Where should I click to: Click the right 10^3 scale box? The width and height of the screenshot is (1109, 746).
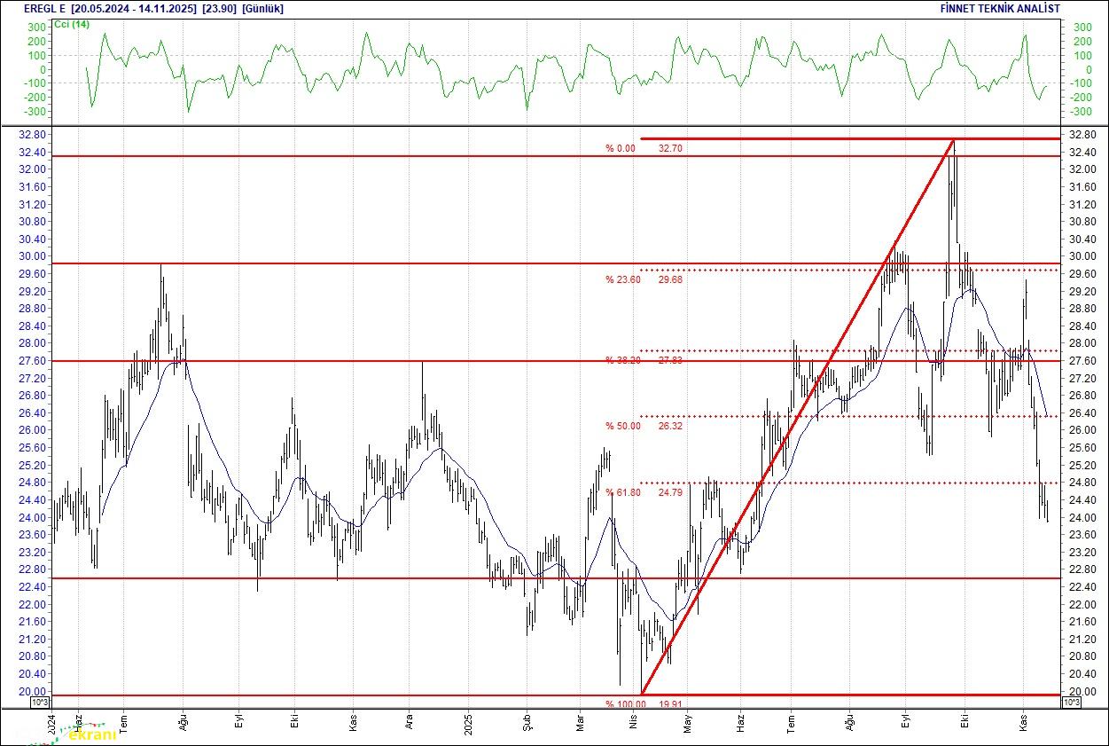click(x=1070, y=703)
